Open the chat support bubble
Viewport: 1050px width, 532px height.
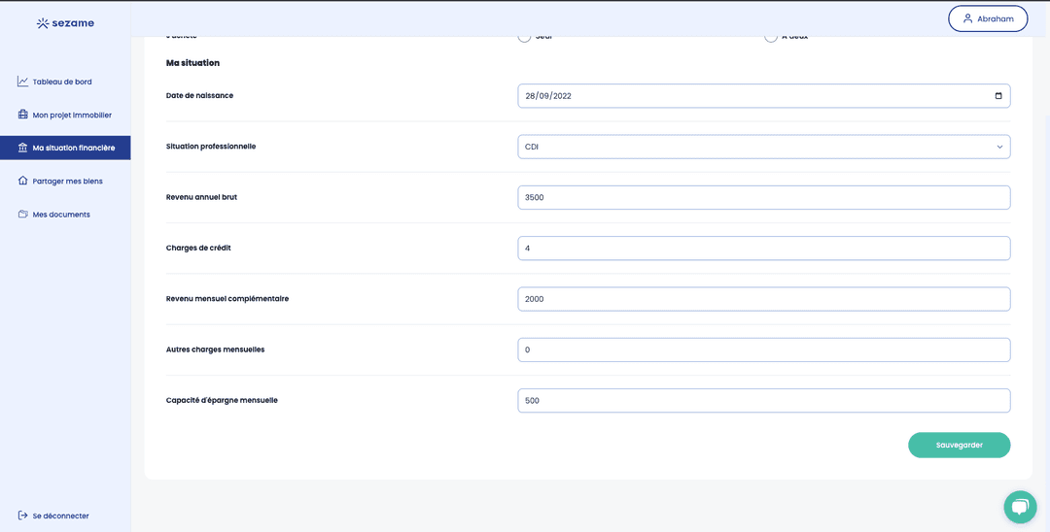tap(1020, 507)
